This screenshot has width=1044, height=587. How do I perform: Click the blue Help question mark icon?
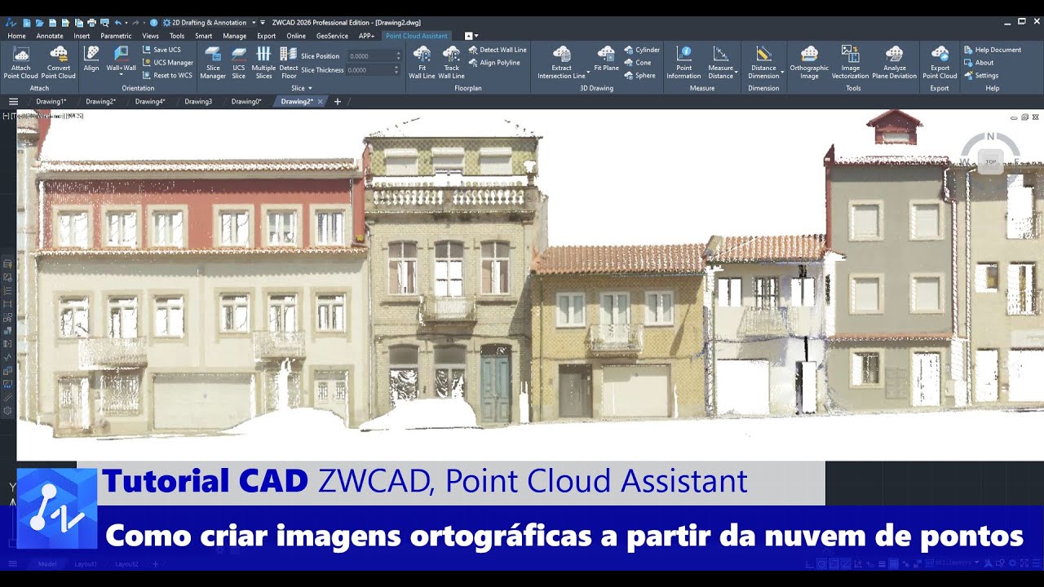click(x=153, y=23)
